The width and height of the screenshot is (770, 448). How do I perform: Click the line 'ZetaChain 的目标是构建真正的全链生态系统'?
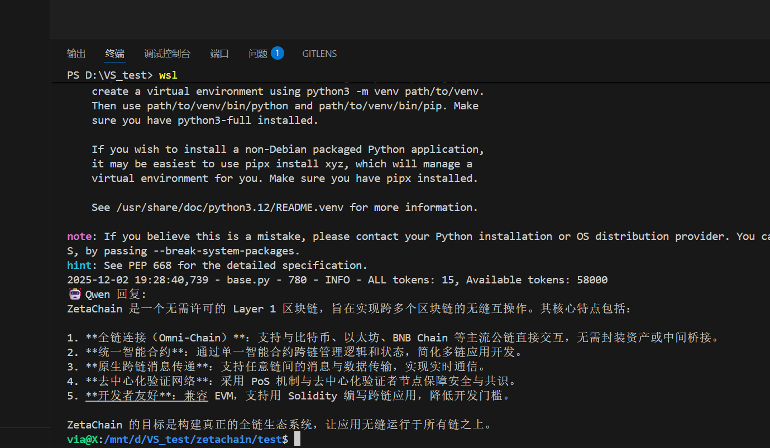pyautogui.click(x=280, y=425)
